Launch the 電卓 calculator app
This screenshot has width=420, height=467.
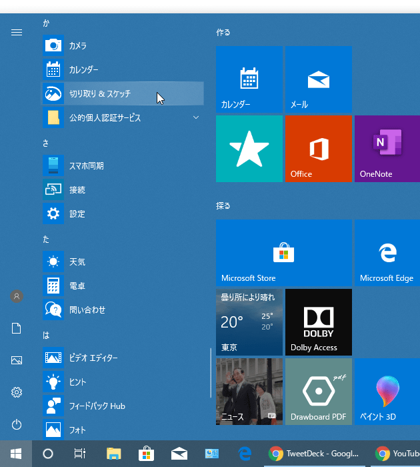tap(123, 286)
